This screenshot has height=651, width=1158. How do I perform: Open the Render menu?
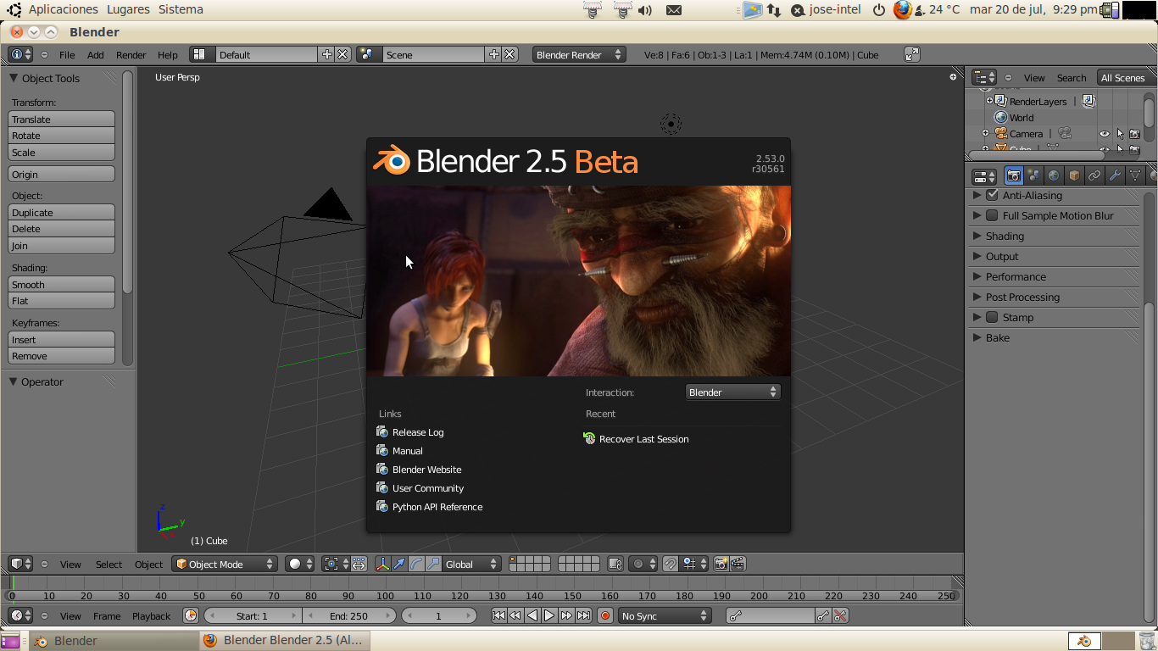[131, 54]
